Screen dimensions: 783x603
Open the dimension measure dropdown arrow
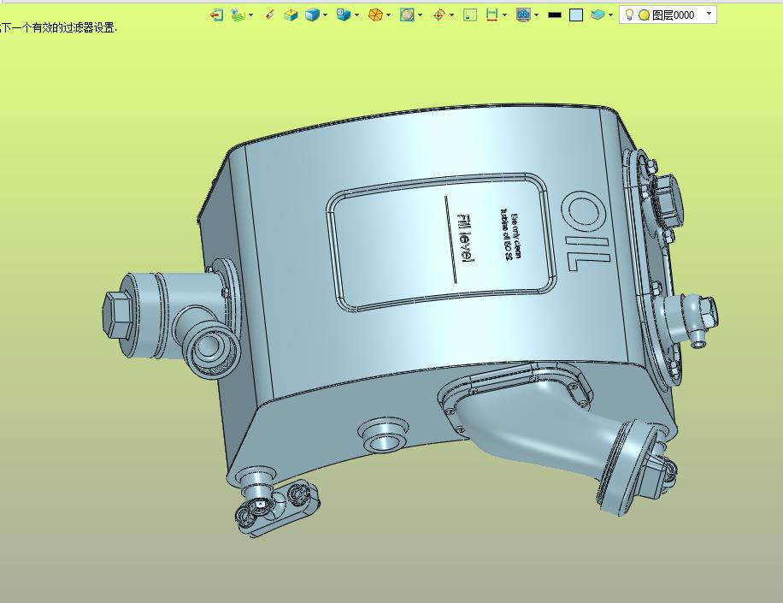pyautogui.click(x=505, y=15)
